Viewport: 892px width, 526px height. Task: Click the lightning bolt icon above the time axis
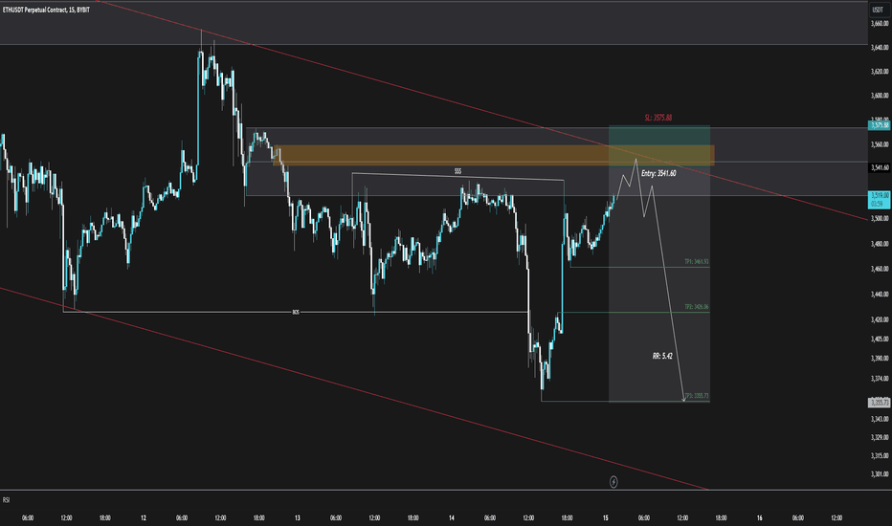613,482
